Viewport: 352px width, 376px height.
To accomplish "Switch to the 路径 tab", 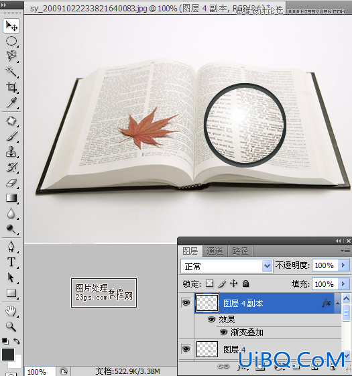I will pyautogui.click(x=240, y=251).
